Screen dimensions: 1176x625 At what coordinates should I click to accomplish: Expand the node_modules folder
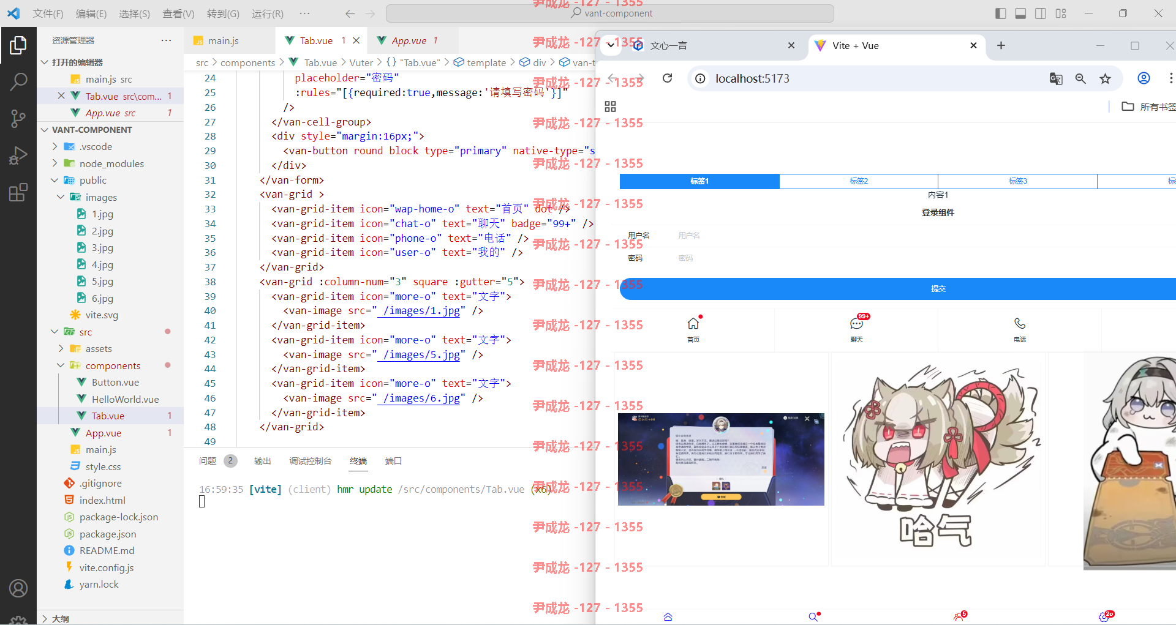[x=55, y=163]
